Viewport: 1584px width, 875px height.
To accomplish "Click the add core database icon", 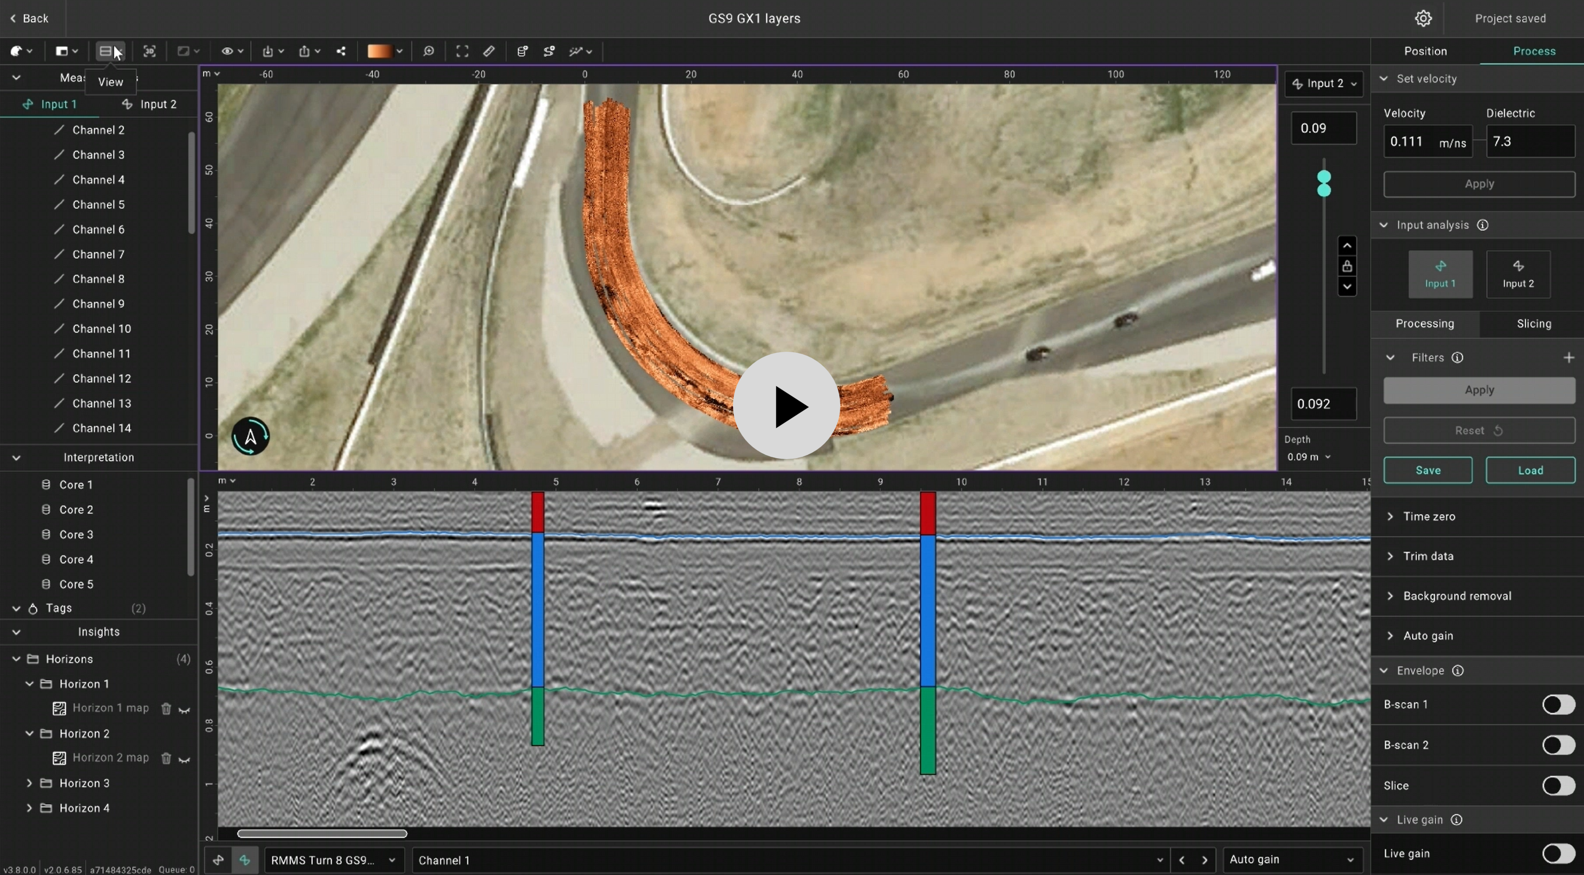I will [522, 51].
